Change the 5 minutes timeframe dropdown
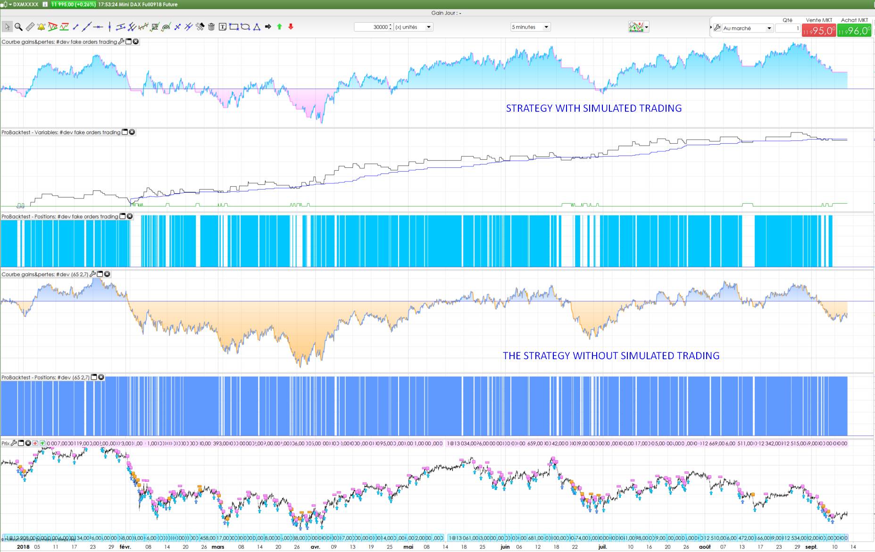Image resolution: width=875 pixels, height=552 pixels. 531,27
